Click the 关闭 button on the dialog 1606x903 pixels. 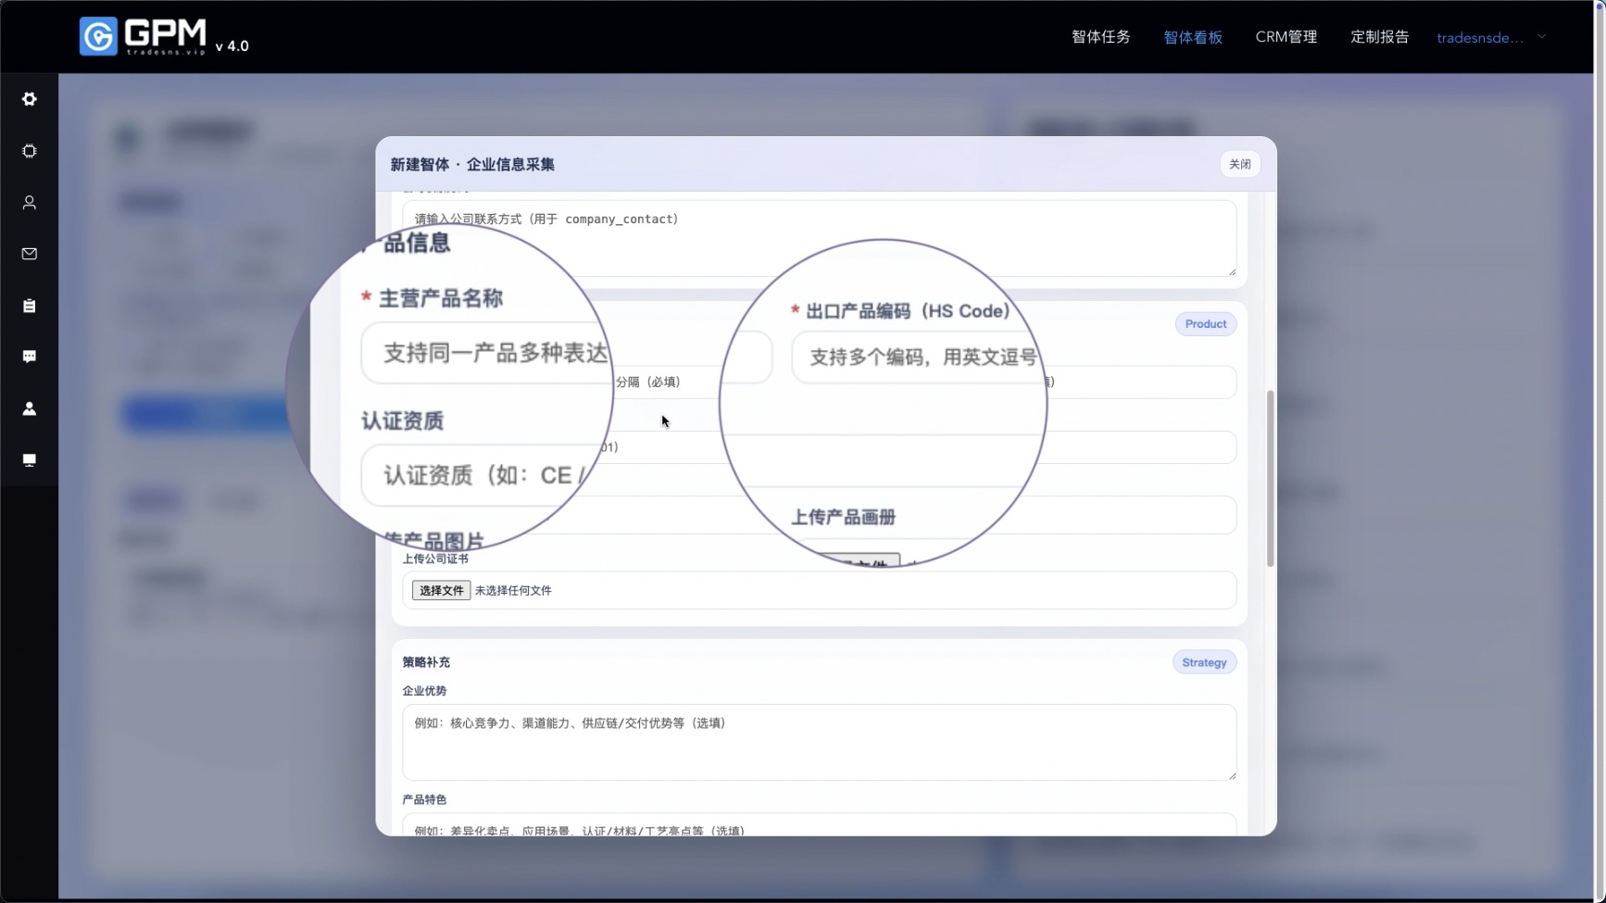pos(1239,164)
